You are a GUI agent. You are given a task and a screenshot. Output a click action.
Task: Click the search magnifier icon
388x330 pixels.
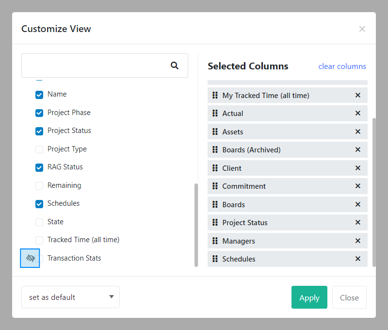[x=175, y=65]
